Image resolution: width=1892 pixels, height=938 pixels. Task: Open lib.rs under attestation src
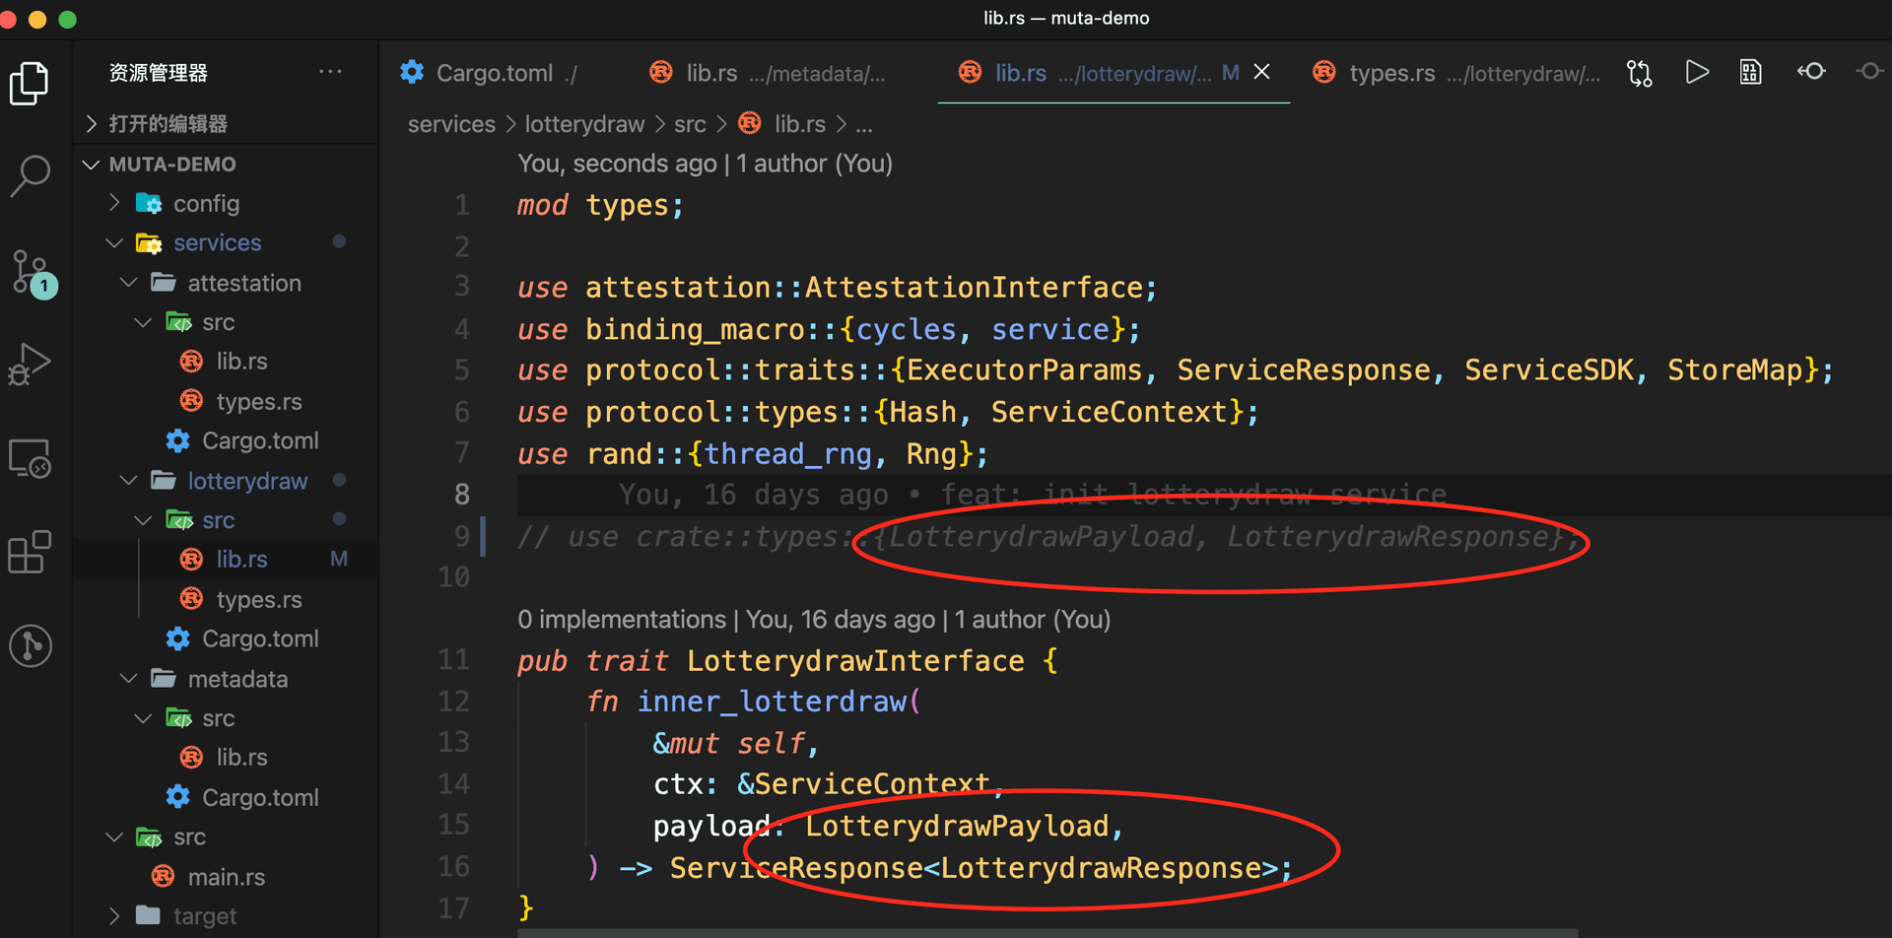241,362
